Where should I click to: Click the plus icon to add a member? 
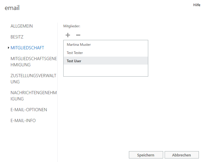pos(68,35)
